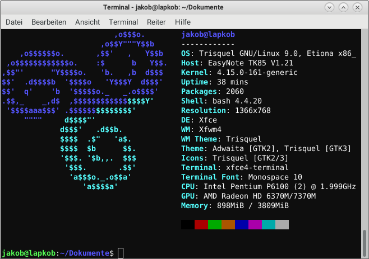
Task: Click the Theme line Adwaita [GTK2]
Action: click(266, 148)
